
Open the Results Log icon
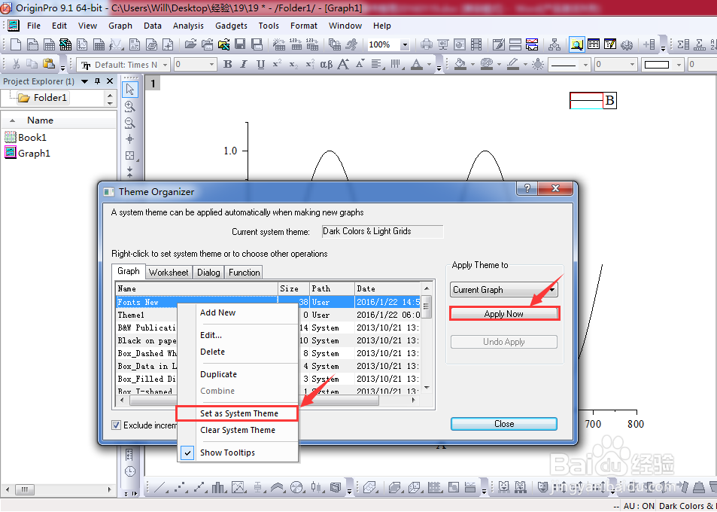click(x=594, y=44)
